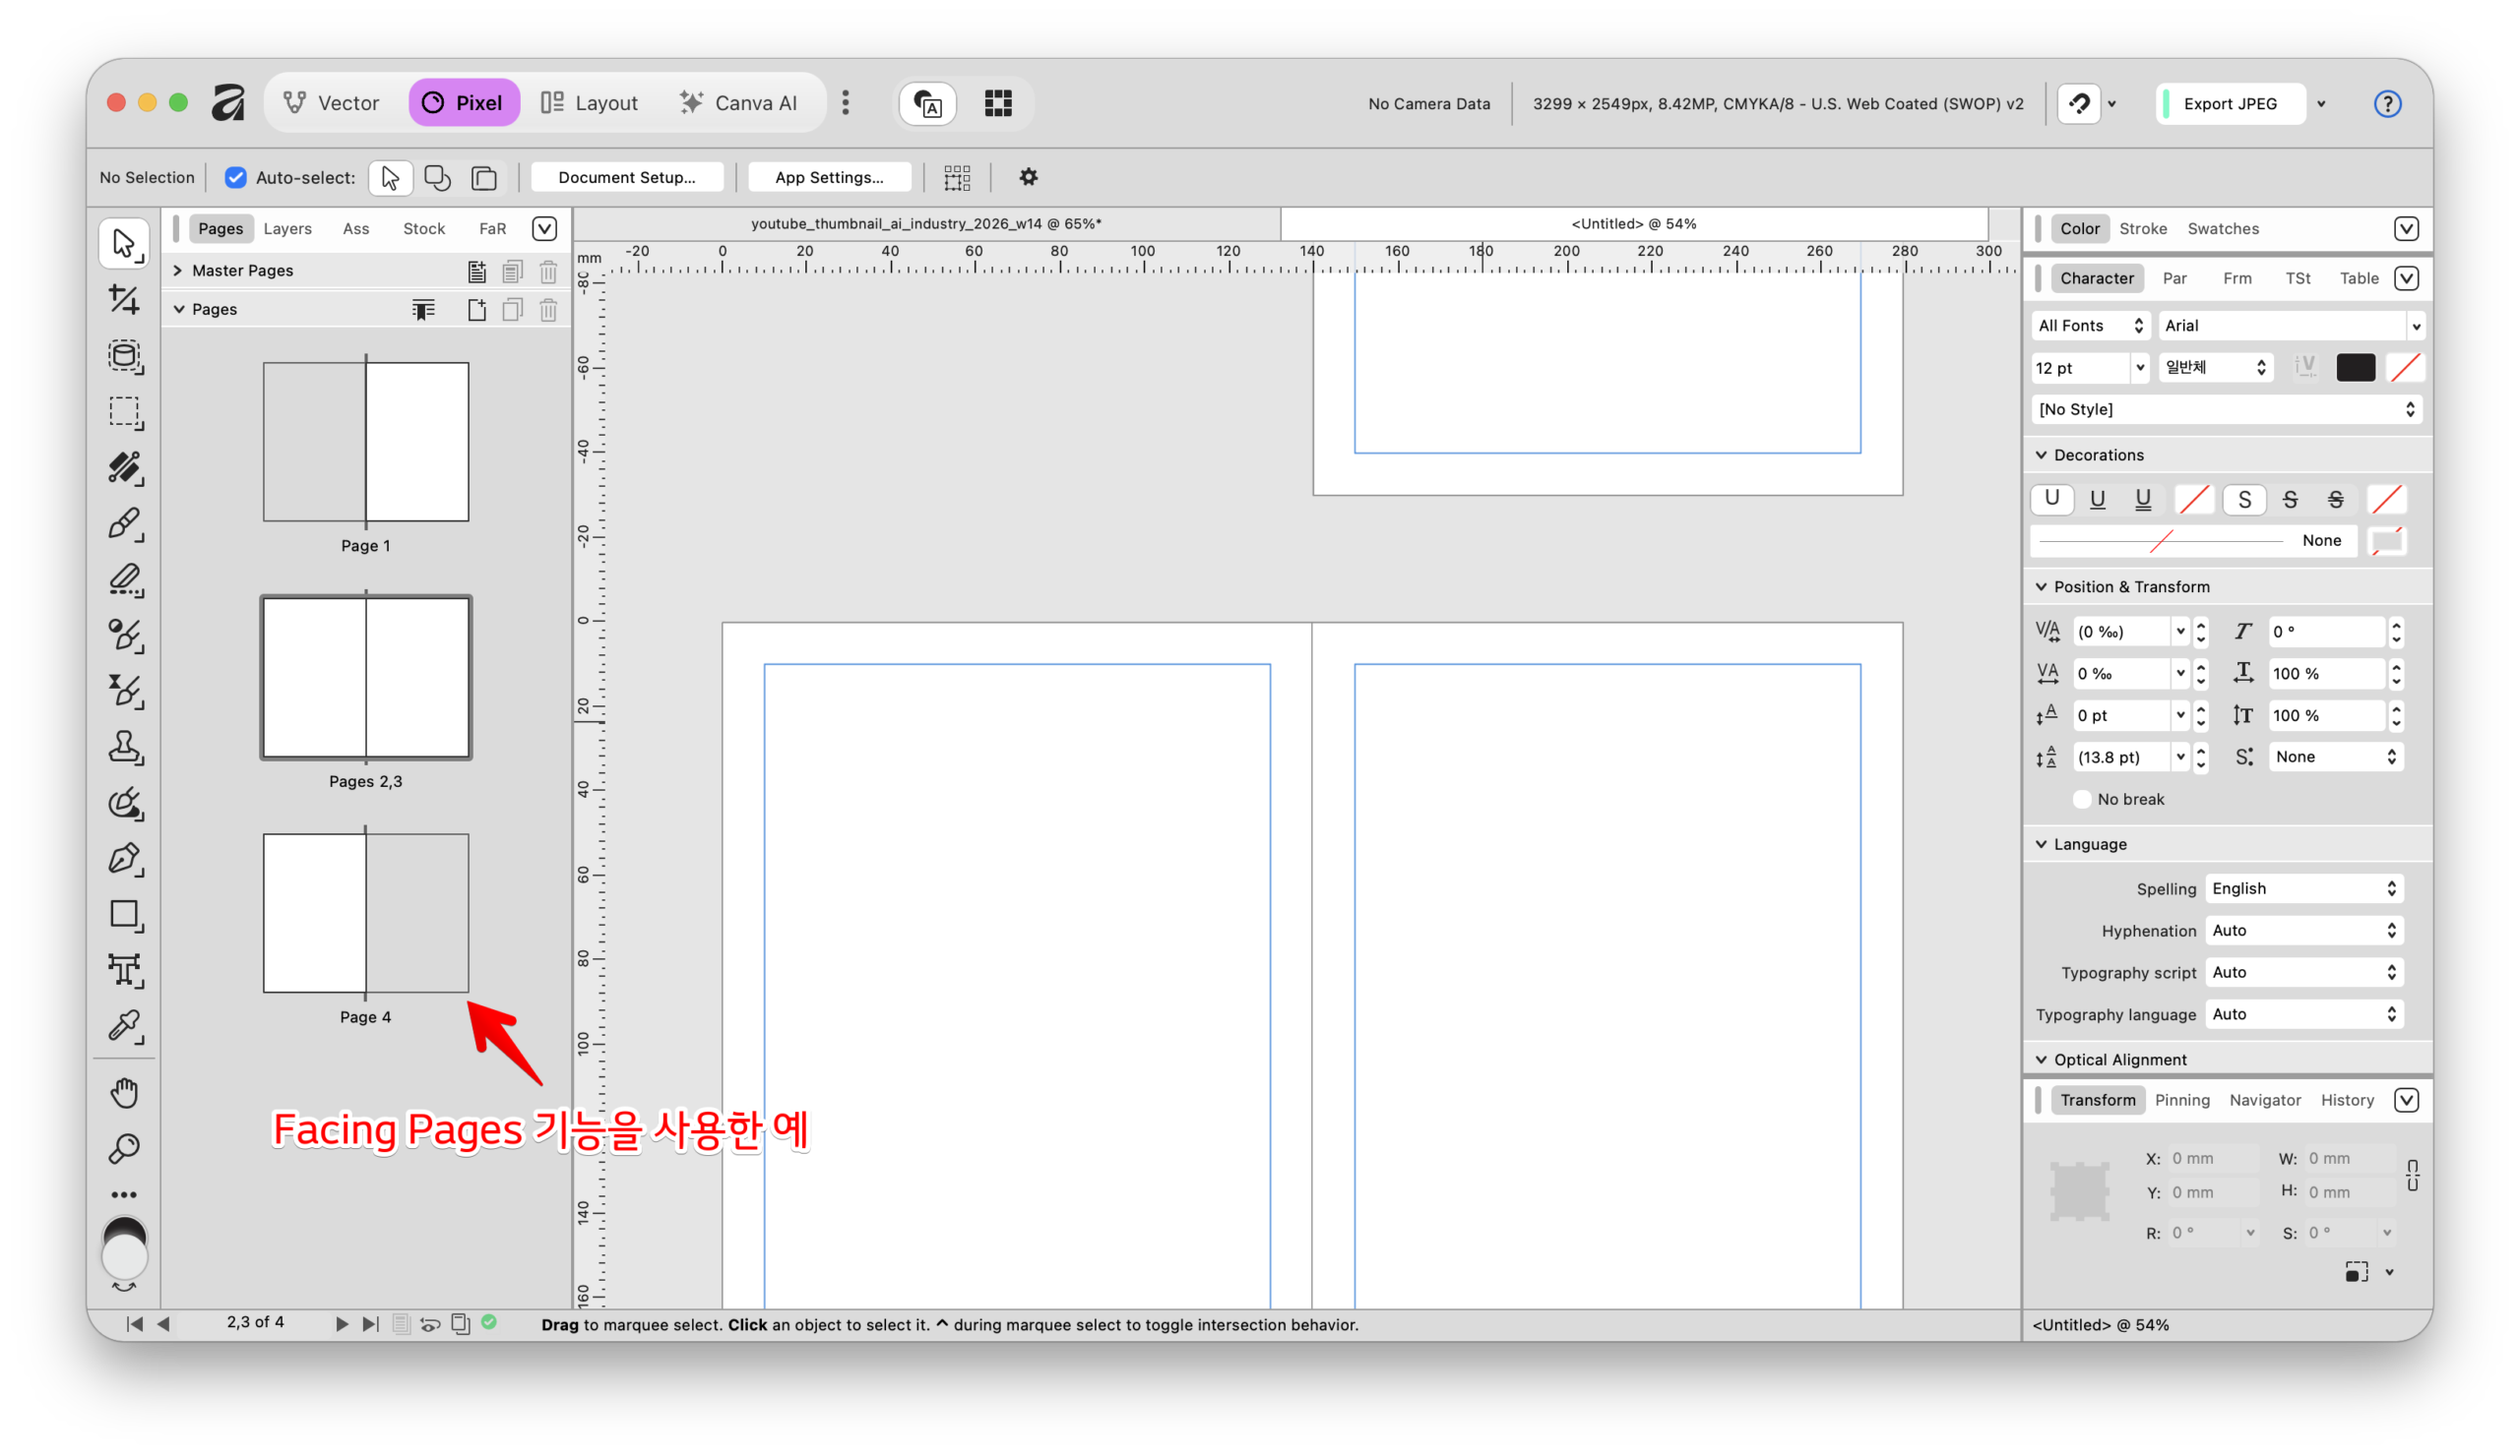Click the Add Page icon in Pages header
This screenshot has height=1456, width=2520.
click(x=477, y=310)
